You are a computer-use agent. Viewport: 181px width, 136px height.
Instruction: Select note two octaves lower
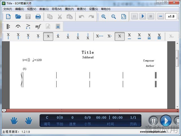pos(28,36)
